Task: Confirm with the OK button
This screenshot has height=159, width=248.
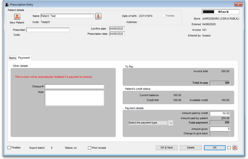Action: 215,148
